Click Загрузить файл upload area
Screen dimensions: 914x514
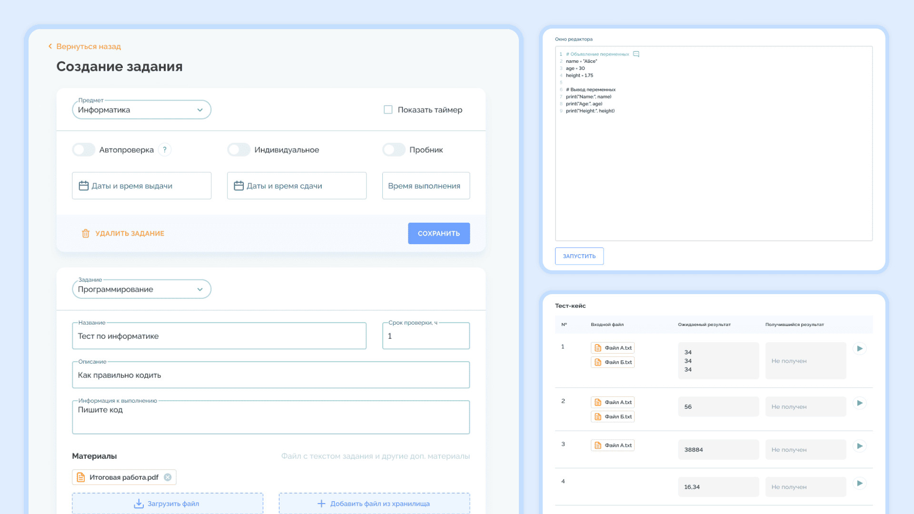[x=168, y=504]
